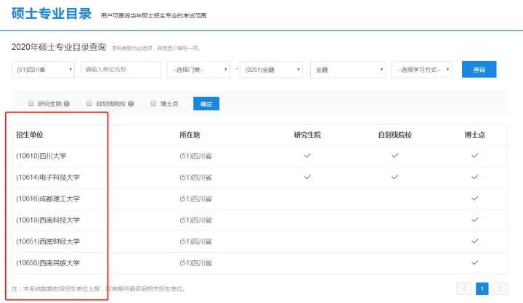The height and width of the screenshot is (303, 523).
Task: Click 所在地 cell in 西南民族大学 row
Action: 196,262
